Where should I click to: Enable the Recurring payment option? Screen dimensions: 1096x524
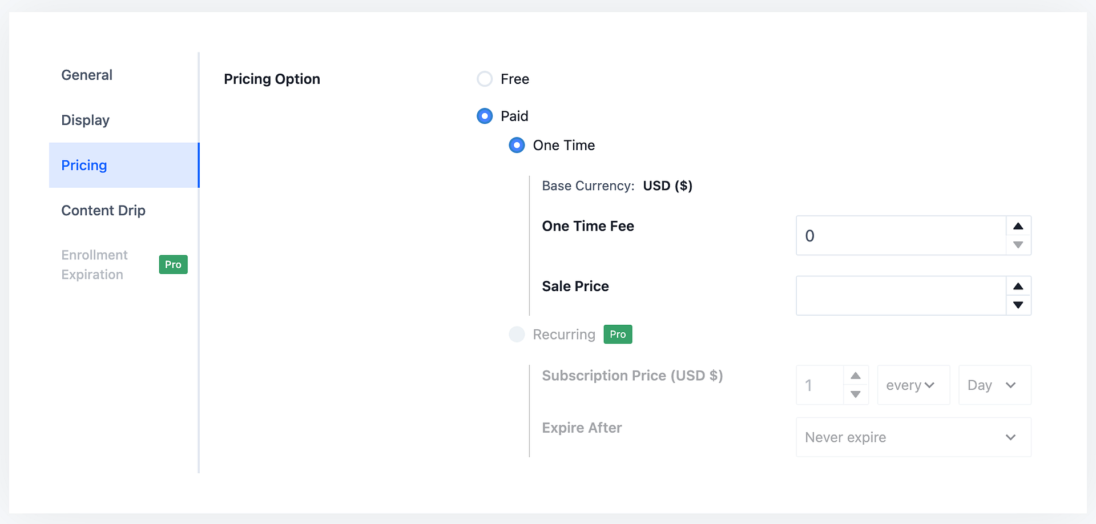point(517,334)
